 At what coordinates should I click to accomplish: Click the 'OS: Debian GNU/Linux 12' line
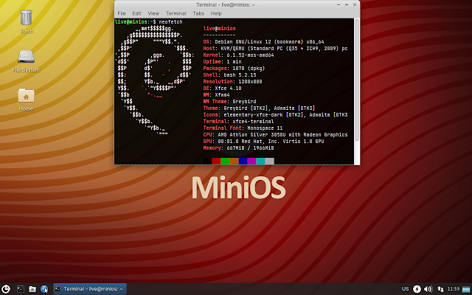(264, 42)
